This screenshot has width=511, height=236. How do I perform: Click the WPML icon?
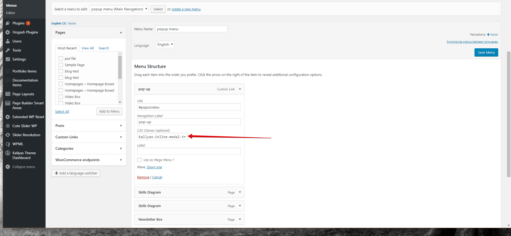tap(8, 144)
